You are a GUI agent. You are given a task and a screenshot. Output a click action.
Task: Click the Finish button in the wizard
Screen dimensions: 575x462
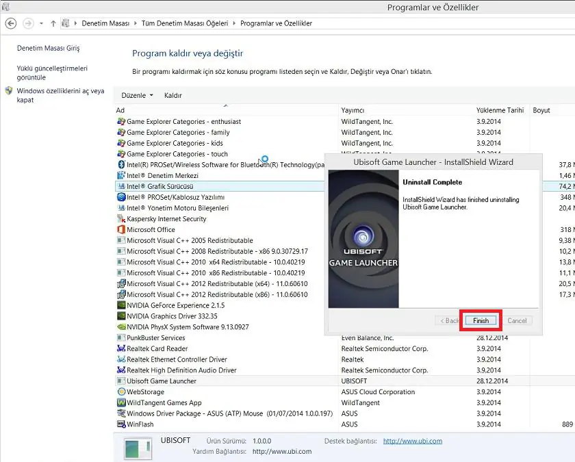coord(481,320)
